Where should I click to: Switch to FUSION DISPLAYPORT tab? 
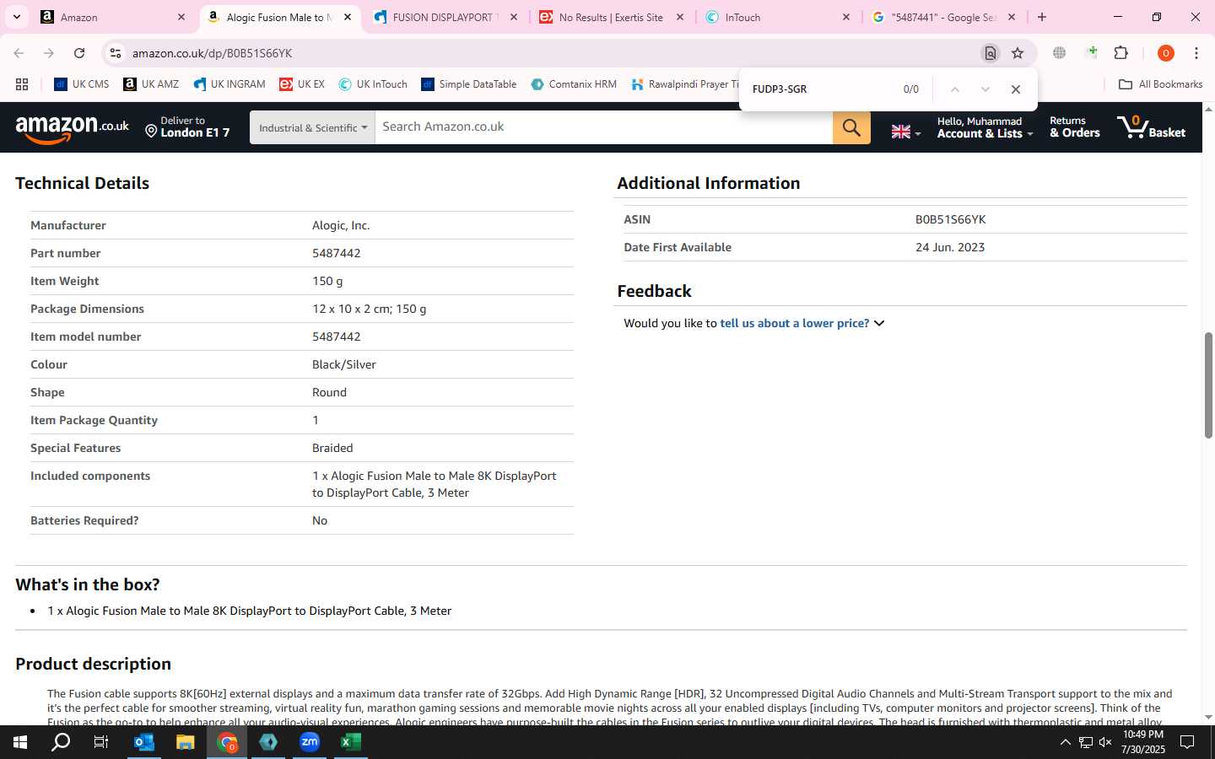pos(445,17)
